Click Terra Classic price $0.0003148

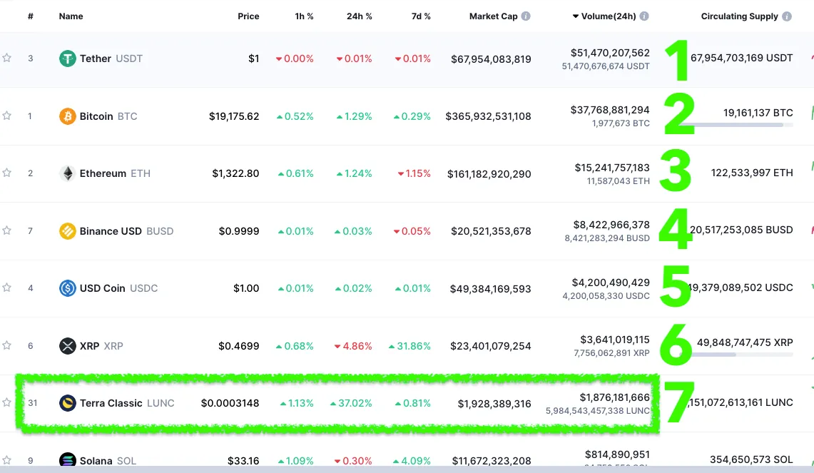(230, 403)
